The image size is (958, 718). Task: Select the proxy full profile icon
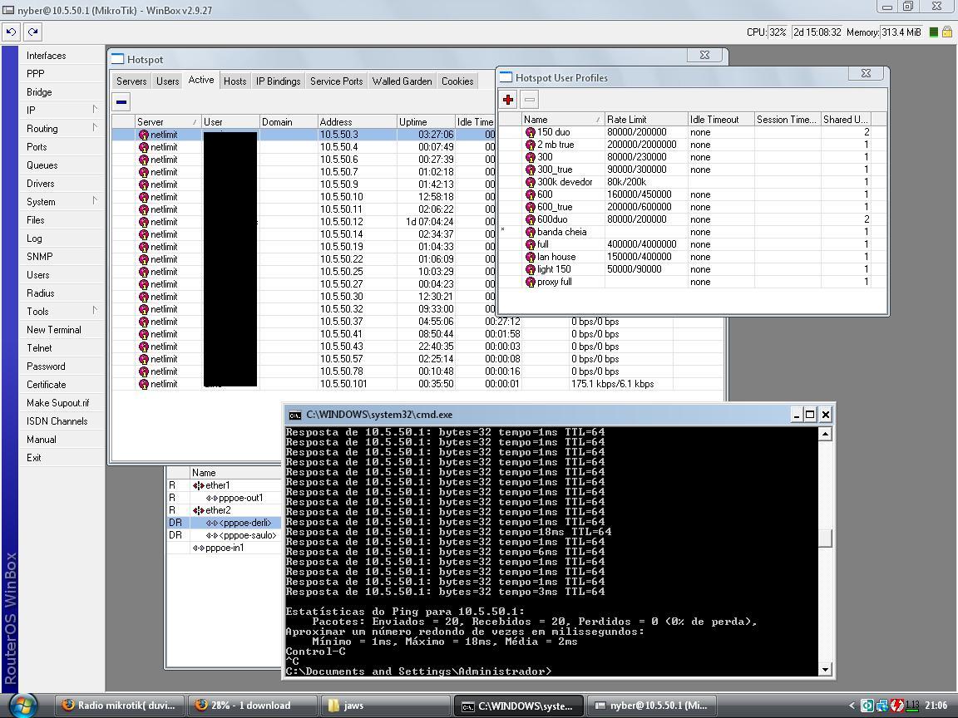pos(530,282)
